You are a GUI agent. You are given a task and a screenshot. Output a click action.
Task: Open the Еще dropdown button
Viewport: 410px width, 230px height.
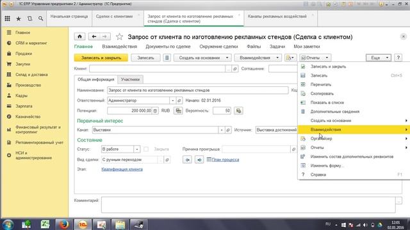[x=379, y=57]
